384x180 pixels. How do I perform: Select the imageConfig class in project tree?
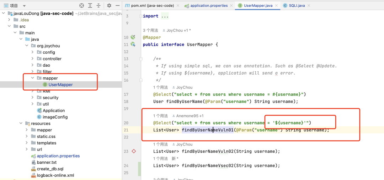(x=55, y=117)
